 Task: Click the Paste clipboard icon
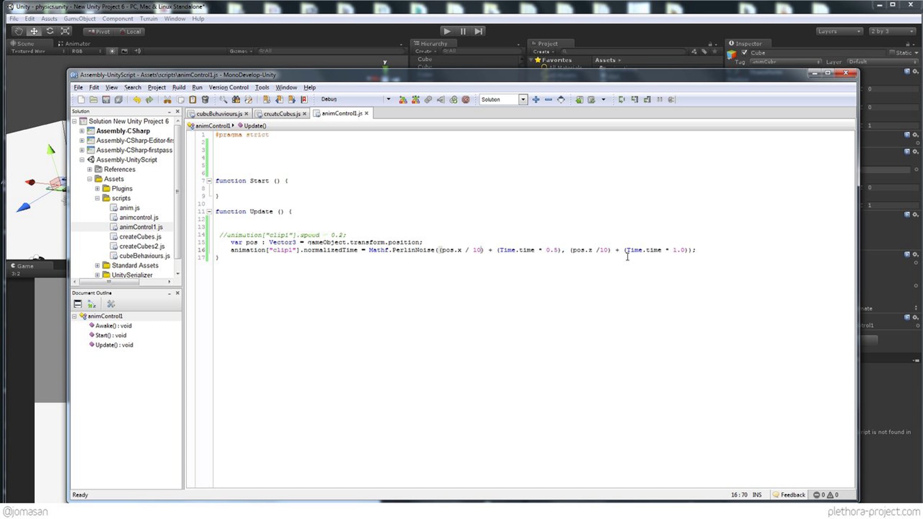(193, 100)
